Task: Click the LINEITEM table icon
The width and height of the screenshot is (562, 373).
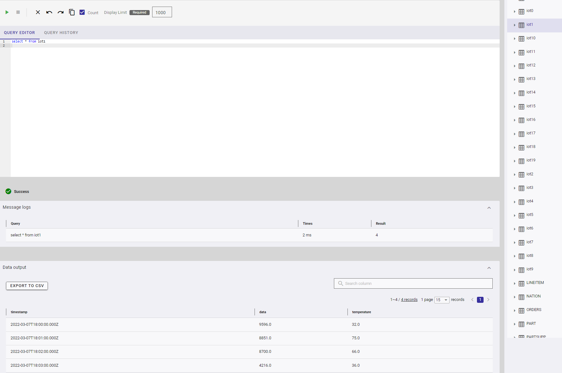Action: [x=521, y=283]
